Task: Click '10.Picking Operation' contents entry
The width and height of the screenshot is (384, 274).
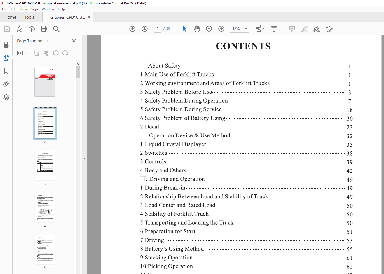Action: [x=167, y=266]
